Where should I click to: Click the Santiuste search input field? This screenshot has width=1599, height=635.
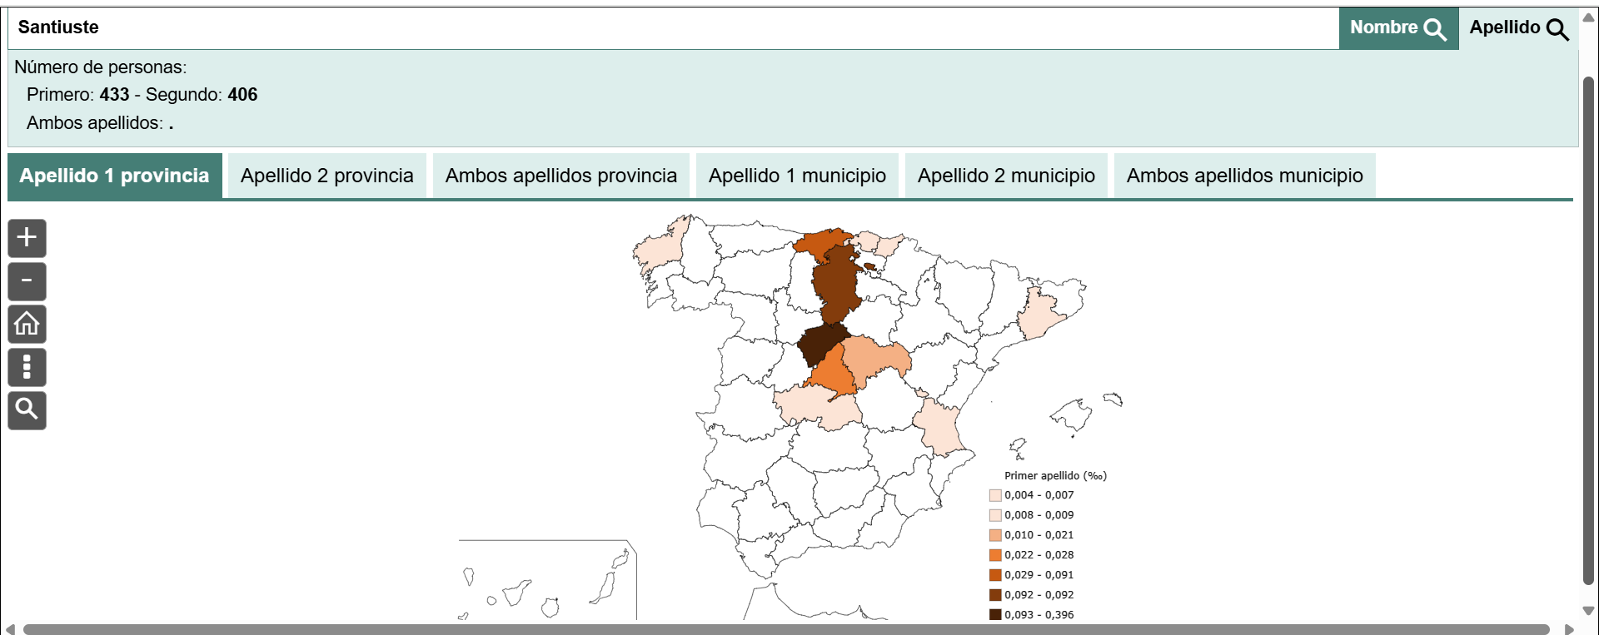coord(666,28)
